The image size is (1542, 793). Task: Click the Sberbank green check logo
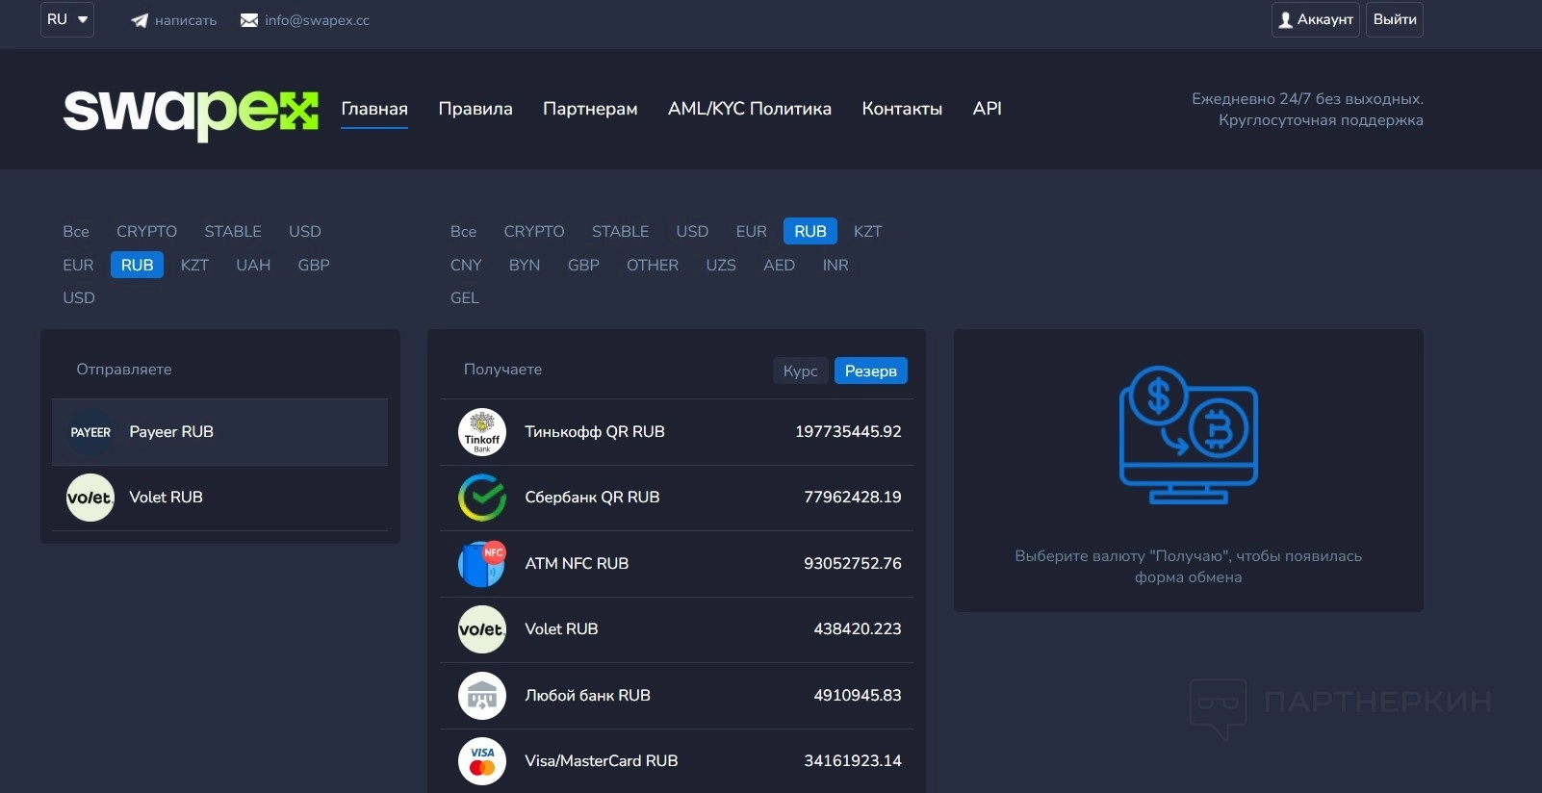482,498
